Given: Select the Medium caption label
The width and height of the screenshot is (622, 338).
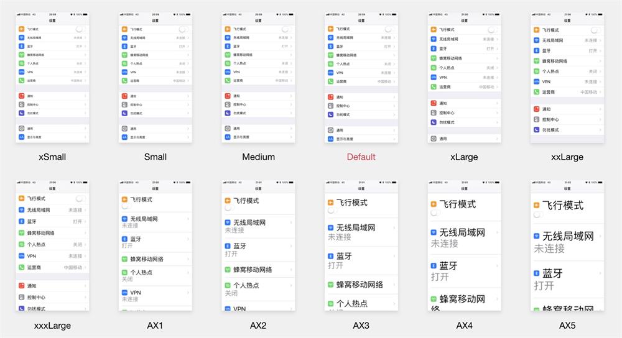Looking at the screenshot, I should [x=258, y=157].
